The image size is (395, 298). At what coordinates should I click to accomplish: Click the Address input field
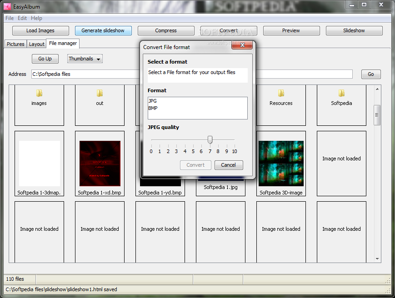[192, 74]
